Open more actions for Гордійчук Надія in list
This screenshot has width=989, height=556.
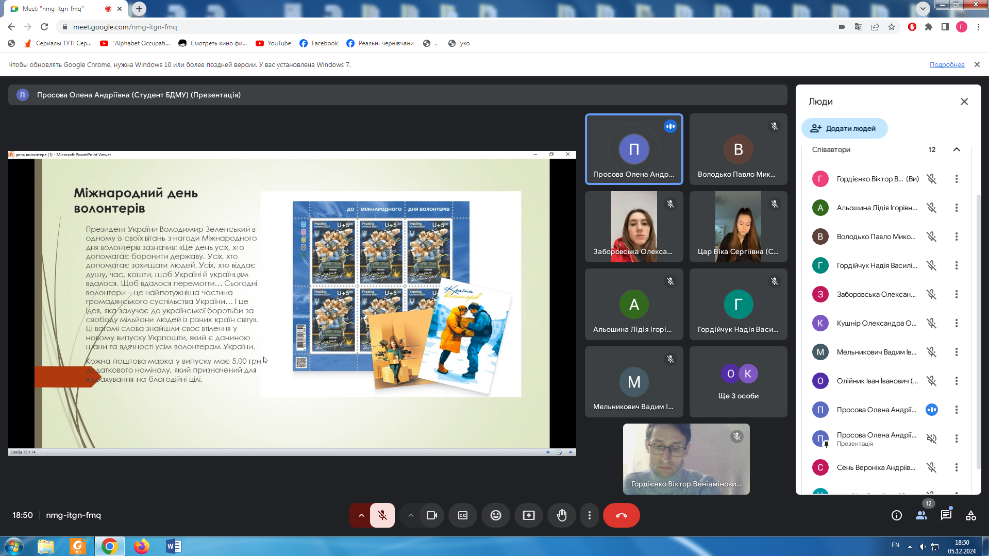pyautogui.click(x=957, y=265)
